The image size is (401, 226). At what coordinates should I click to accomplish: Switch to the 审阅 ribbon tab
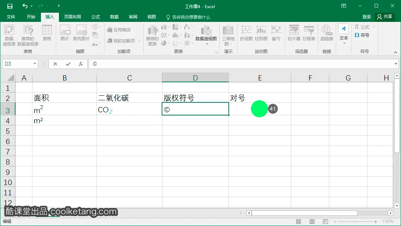pos(133,17)
